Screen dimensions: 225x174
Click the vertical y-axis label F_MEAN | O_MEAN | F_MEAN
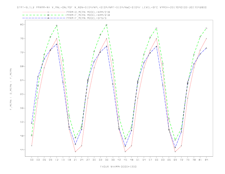pos(11,89)
